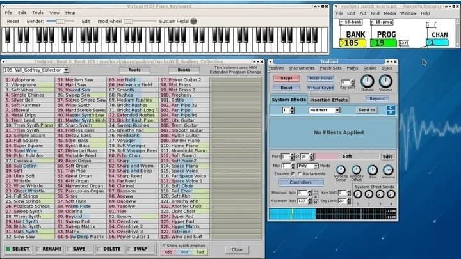Image resolution: width=461 pixels, height=259 pixels.
Task: Click the Sustain Pedal indicator
Action: pyautogui.click(x=194, y=21)
